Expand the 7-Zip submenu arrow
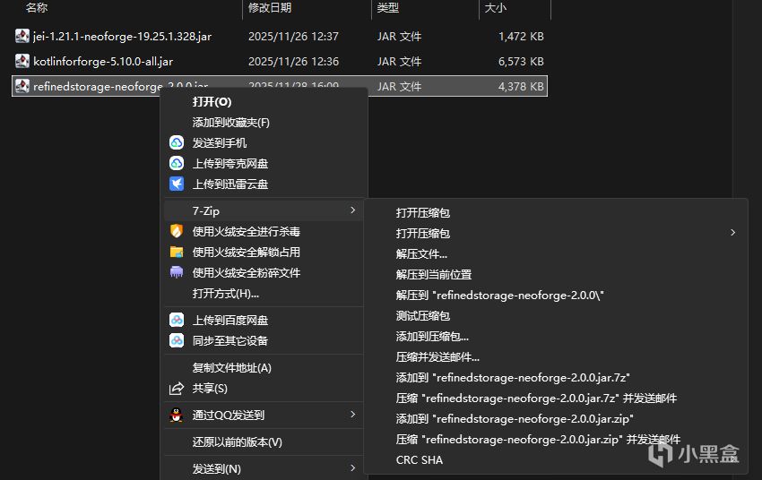Viewport: 762px width, 480px height. pos(353,210)
